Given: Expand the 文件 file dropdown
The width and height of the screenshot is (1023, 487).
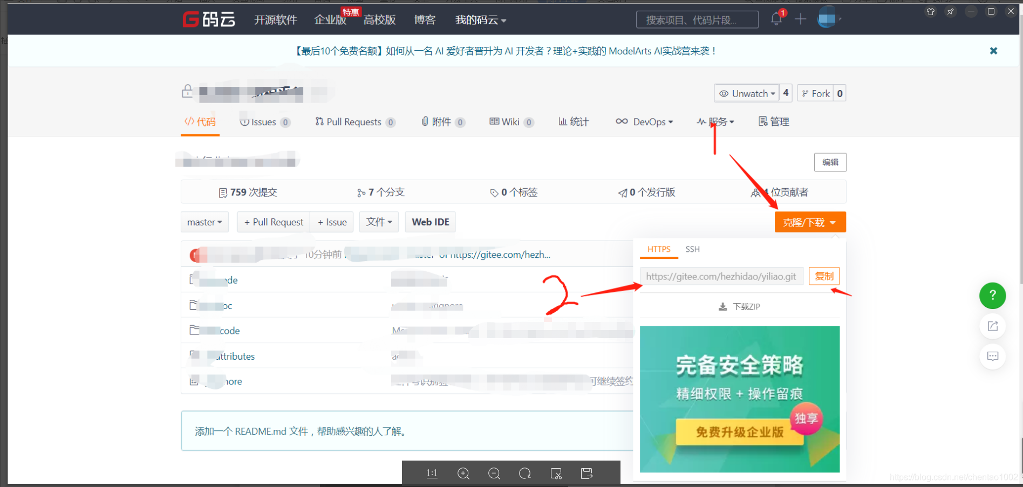Looking at the screenshot, I should (x=379, y=222).
